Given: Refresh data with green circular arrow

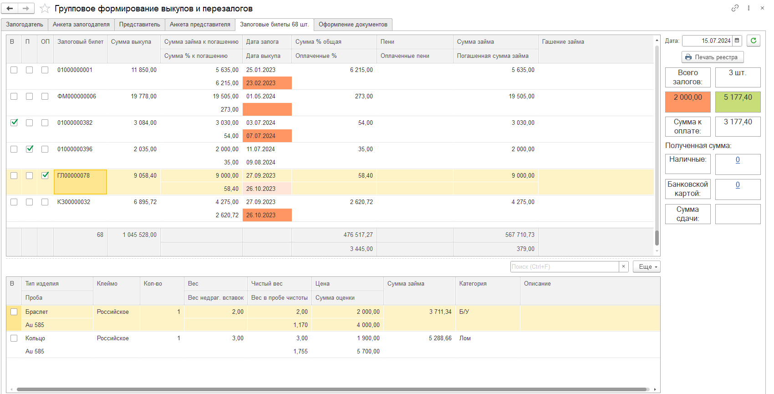Looking at the screenshot, I should [754, 41].
